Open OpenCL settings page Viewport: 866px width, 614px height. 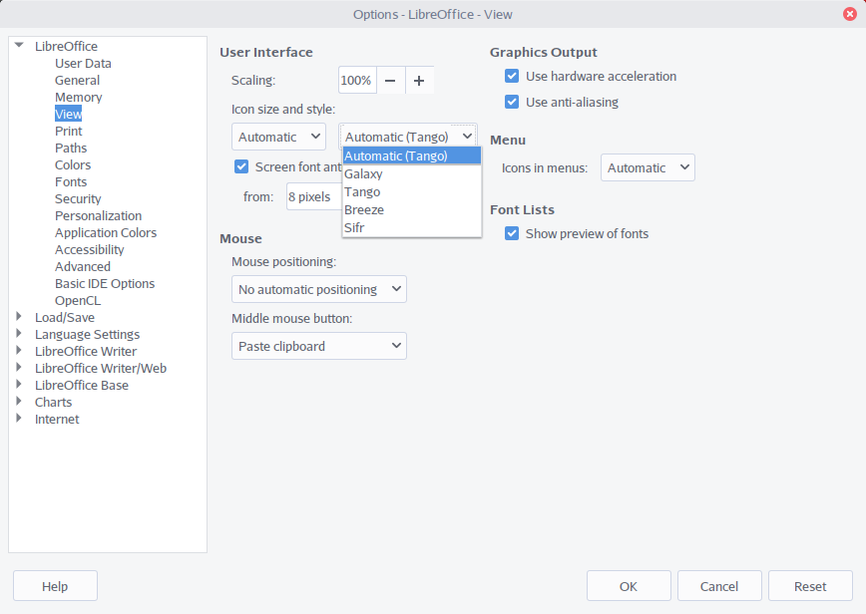click(x=78, y=301)
